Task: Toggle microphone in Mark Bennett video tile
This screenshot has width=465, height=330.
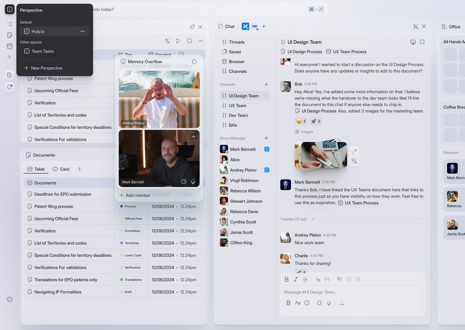Action: pyautogui.click(x=193, y=182)
